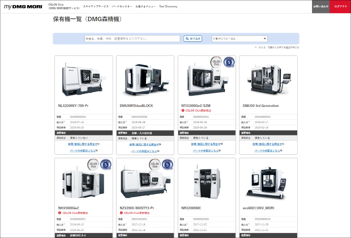This screenshot has width=351, height=238.
Task: Click the machine search input field
Action: coord(132,39)
